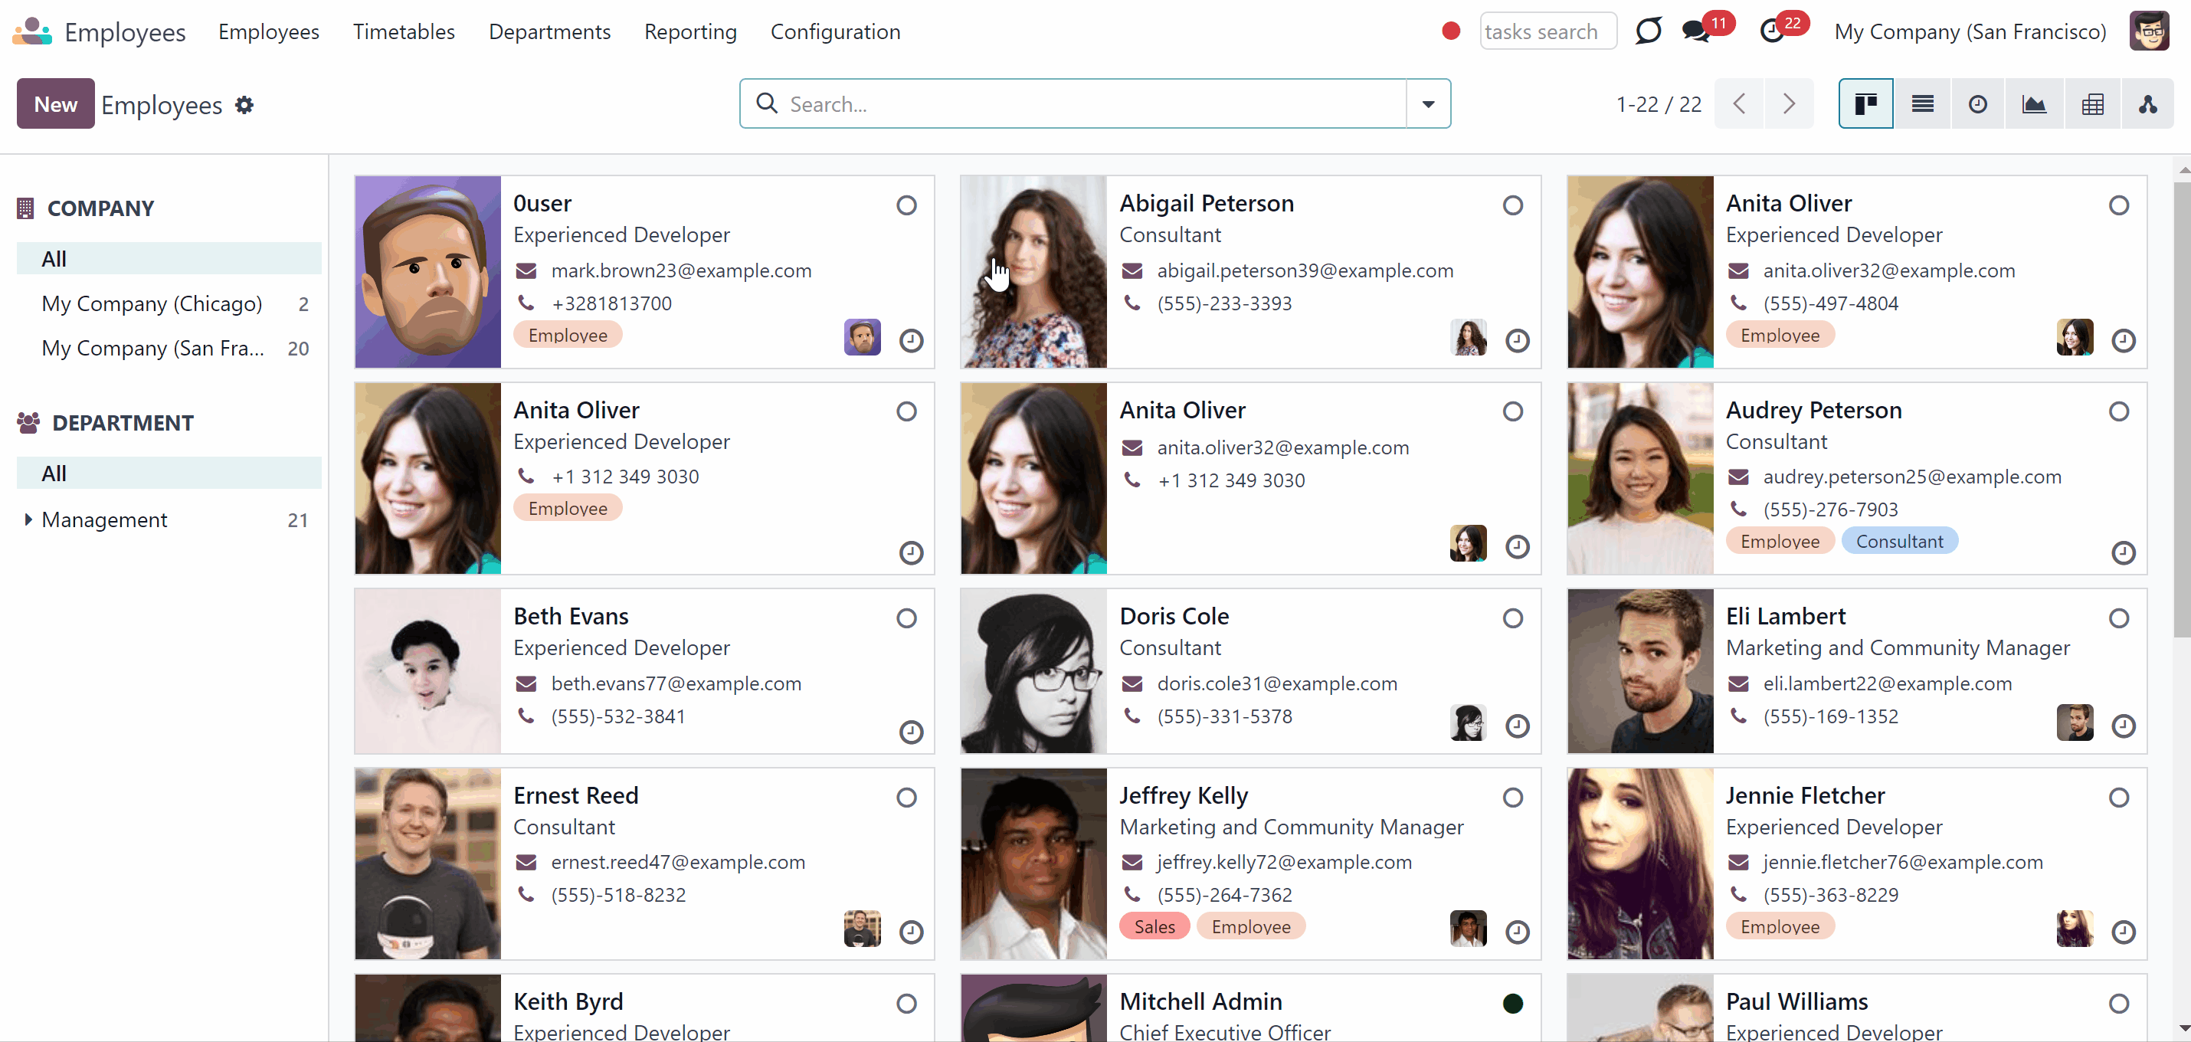Open the discuss chat bubble icon

pos(1649,31)
